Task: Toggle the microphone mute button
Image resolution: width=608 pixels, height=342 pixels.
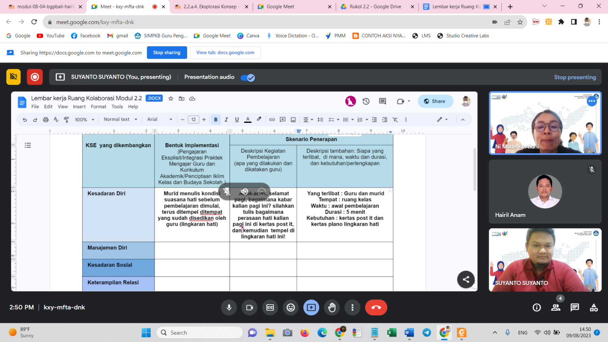Action: click(x=229, y=308)
